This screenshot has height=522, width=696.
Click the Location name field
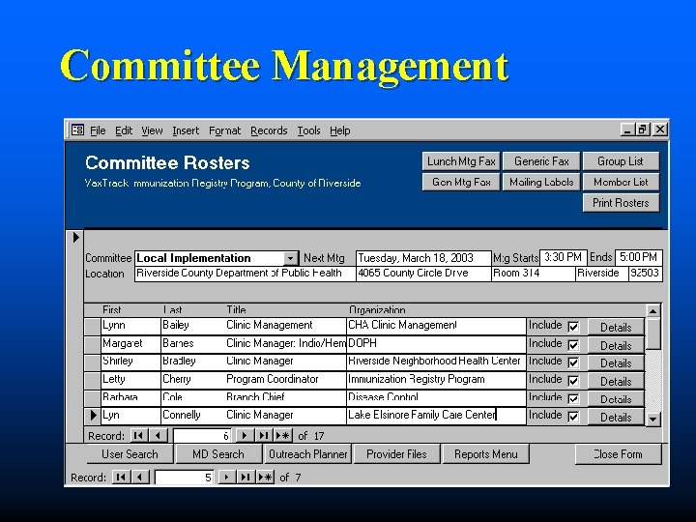(x=245, y=274)
